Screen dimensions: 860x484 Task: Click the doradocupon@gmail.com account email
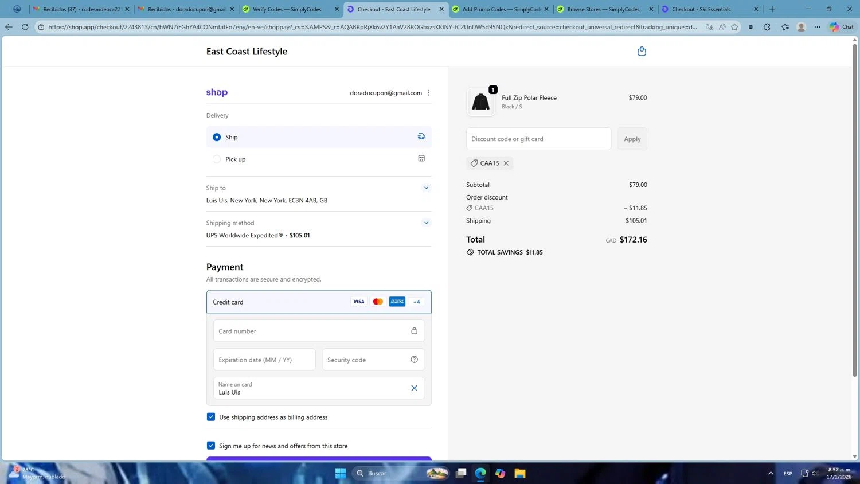[386, 93]
